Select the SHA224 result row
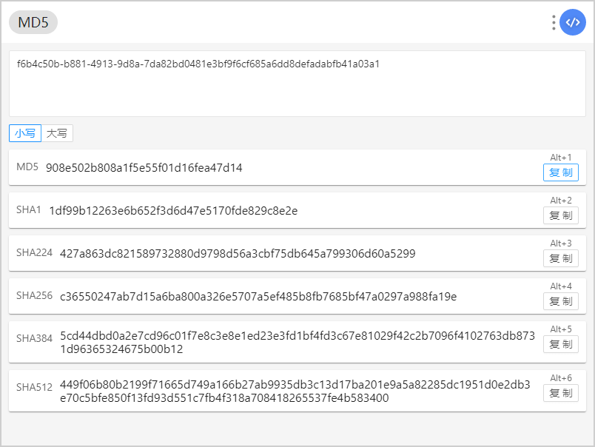Viewport: 595px width, 447px height. (297, 254)
